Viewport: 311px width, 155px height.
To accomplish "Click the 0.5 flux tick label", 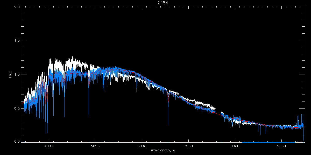I will pyautogui.click(x=16, y=108).
